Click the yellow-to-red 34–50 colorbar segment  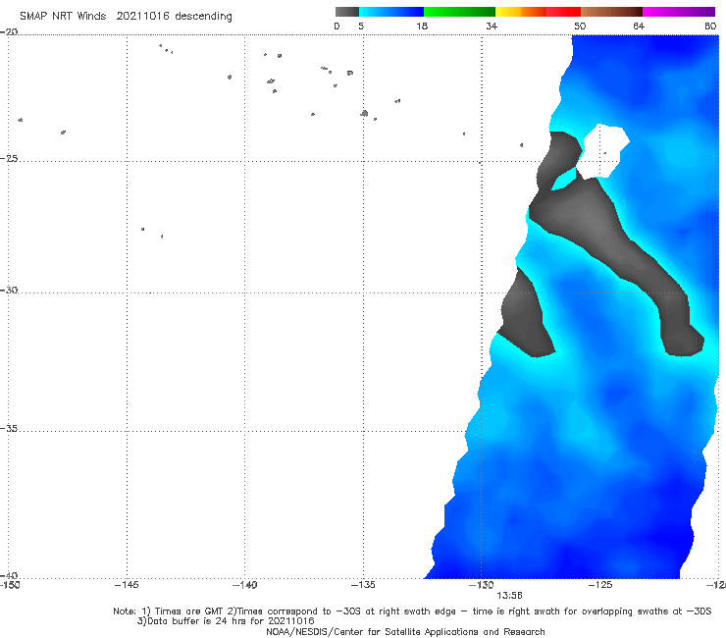(x=538, y=12)
